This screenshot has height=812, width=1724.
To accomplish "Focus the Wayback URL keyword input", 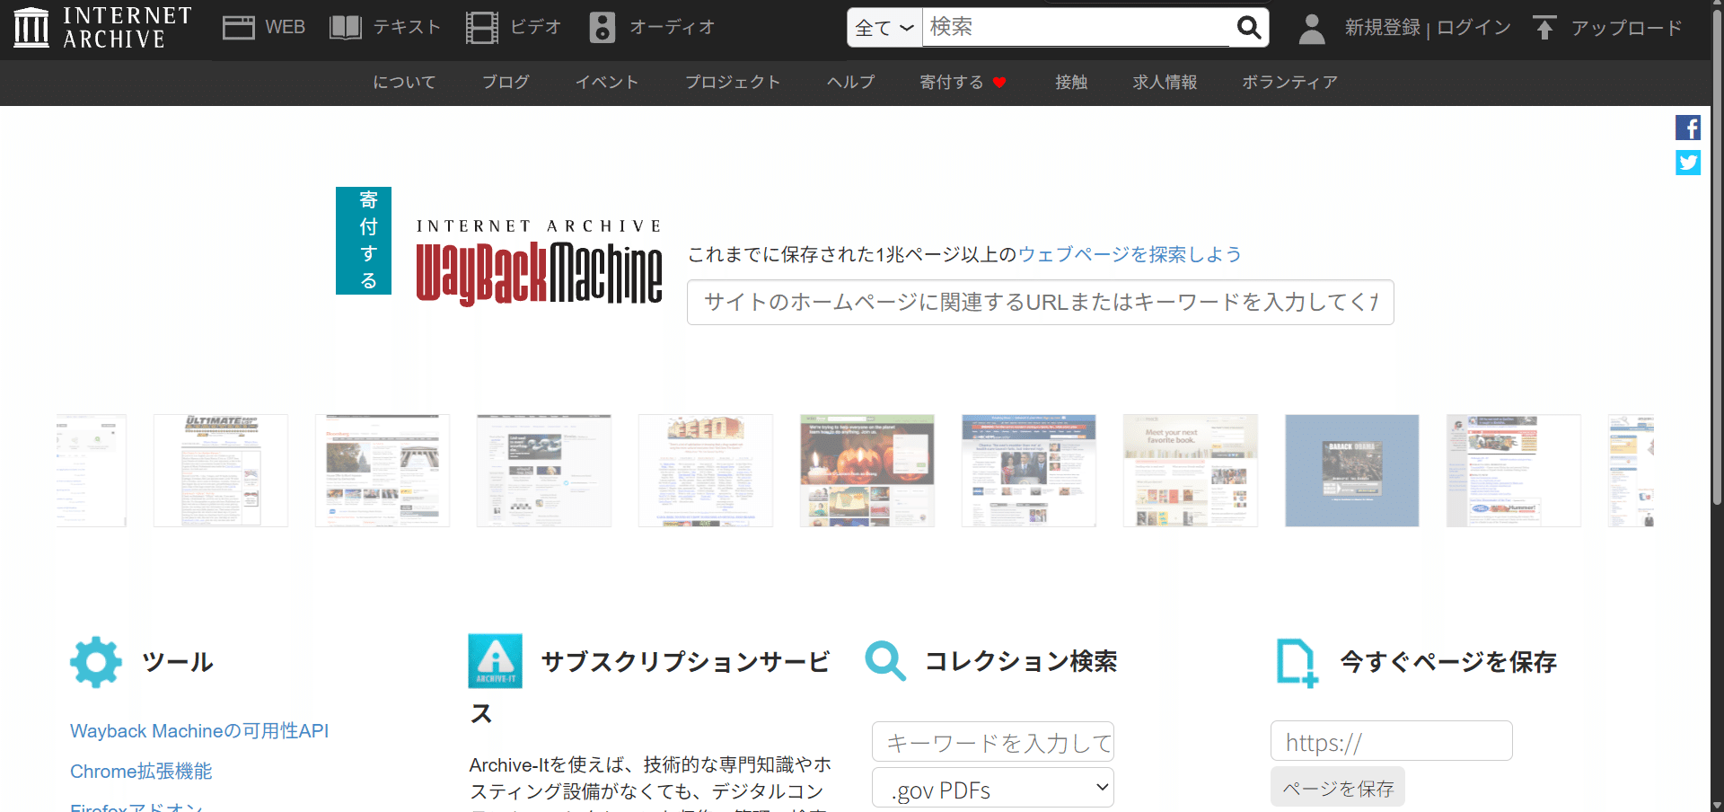I will pos(1040,302).
